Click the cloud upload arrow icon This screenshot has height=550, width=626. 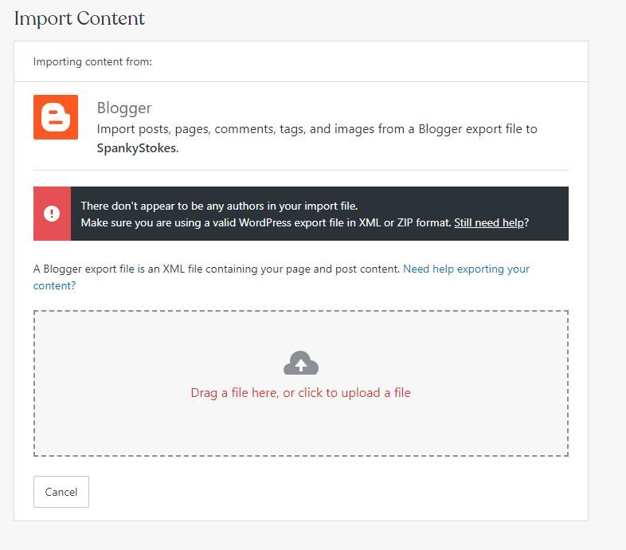300,363
